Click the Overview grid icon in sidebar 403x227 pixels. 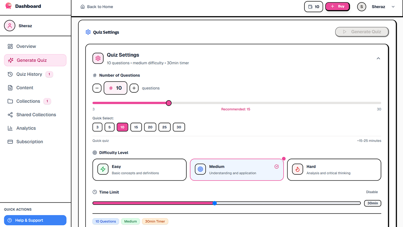coord(10,46)
